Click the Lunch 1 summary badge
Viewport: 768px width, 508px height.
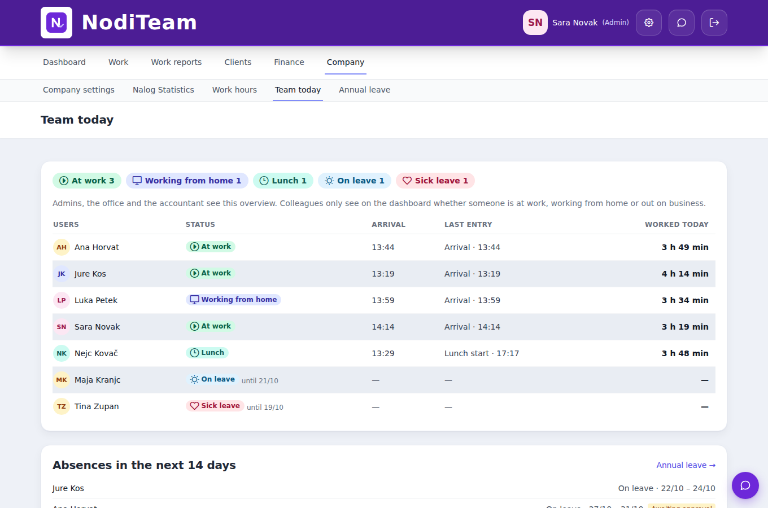click(x=283, y=181)
